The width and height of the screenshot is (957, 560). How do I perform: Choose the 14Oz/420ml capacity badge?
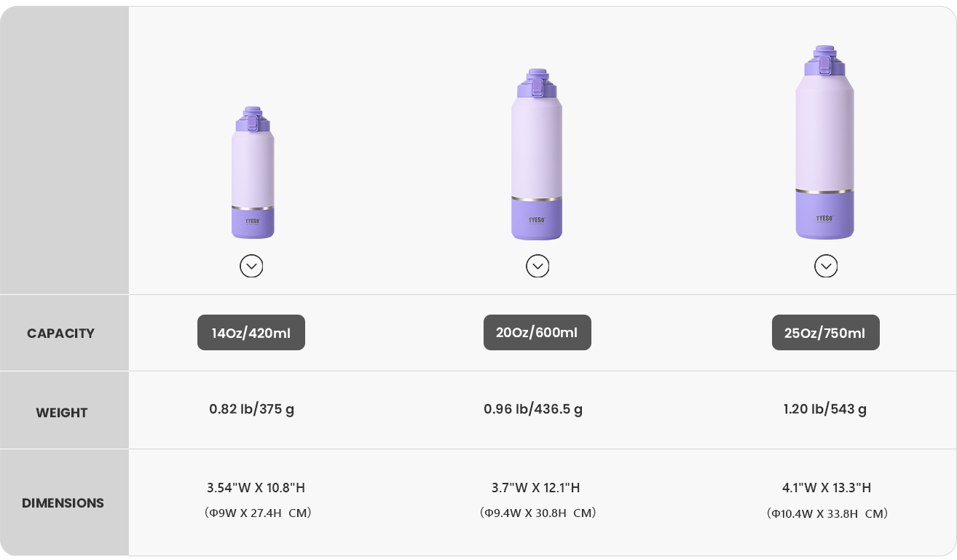[x=251, y=333]
